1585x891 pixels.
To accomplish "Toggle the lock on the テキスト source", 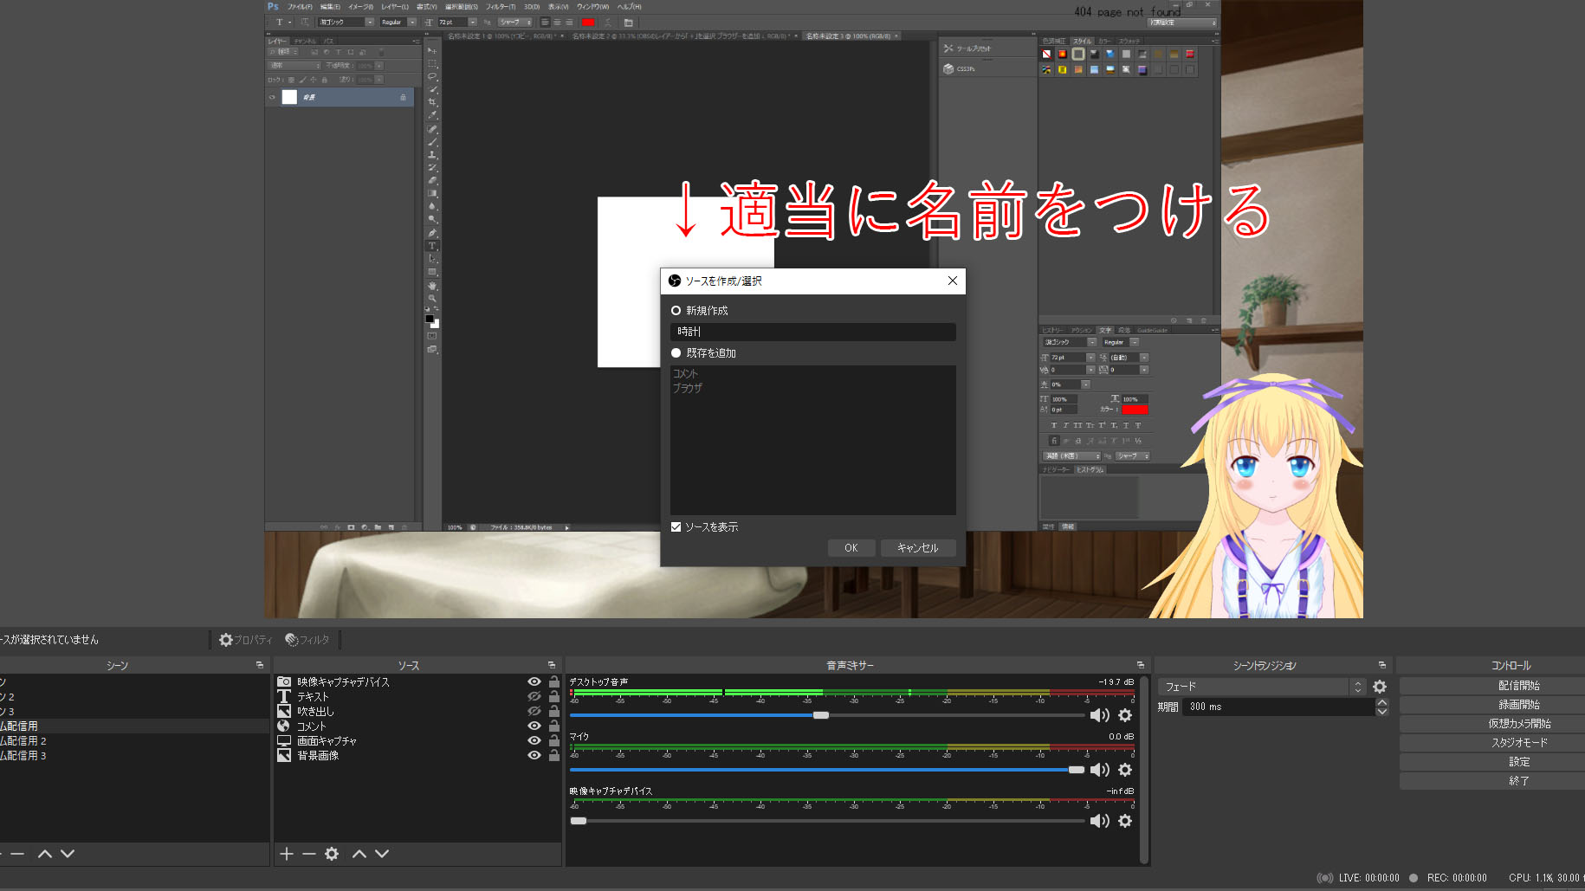I will tap(554, 697).
